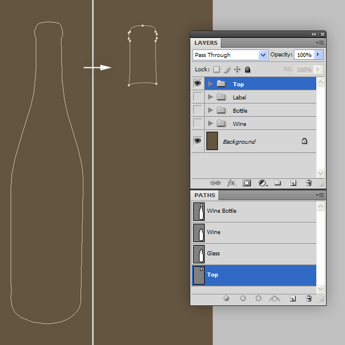Select the Wine Bottle path
The height and width of the screenshot is (345, 345).
click(254, 212)
